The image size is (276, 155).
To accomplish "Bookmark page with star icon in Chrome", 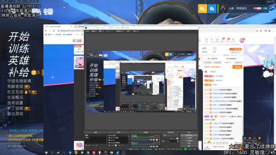I will pos(261,31).
